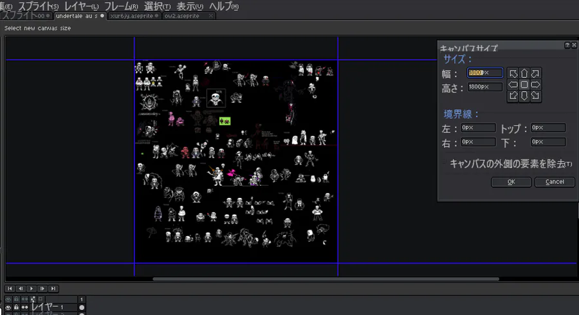Close the canvas size dialog
Screen dimensions: 579x315
[574, 45]
